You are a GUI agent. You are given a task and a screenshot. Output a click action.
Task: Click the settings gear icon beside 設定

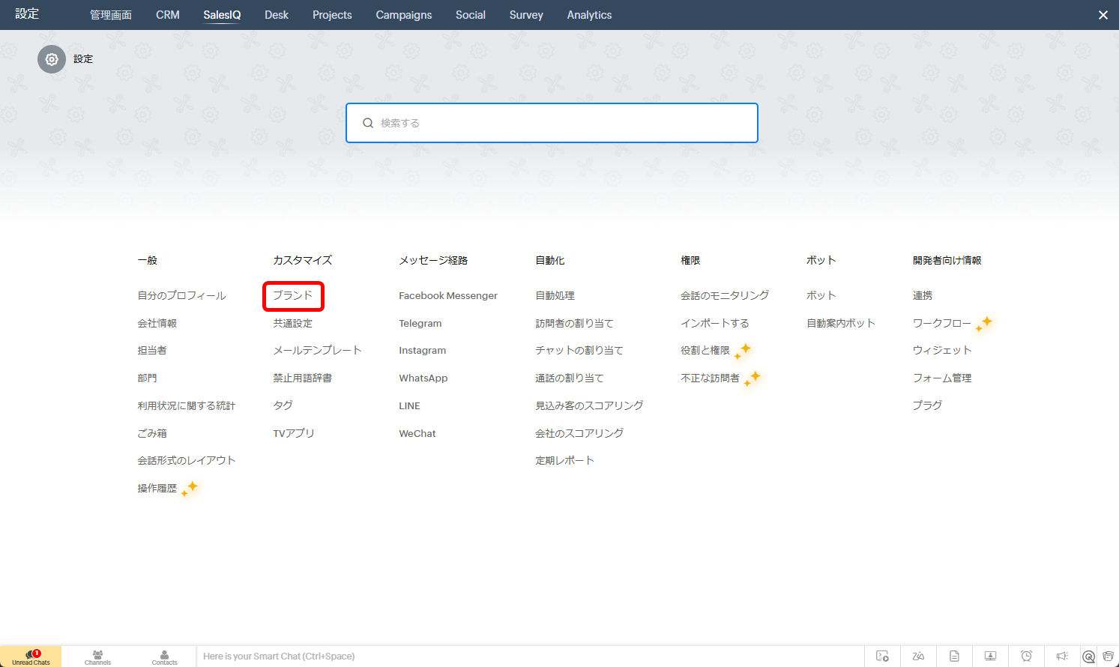point(52,59)
